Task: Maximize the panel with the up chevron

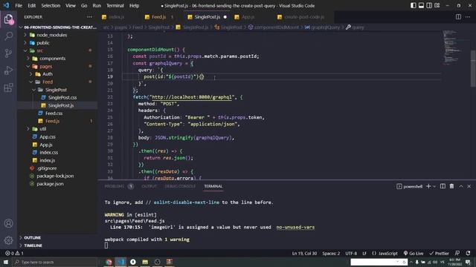Action: [461, 186]
